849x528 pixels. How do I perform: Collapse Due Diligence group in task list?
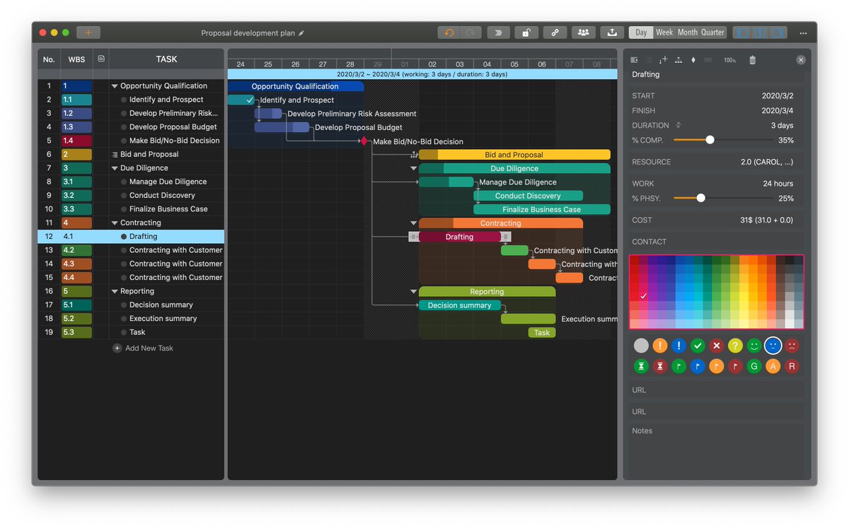(115, 168)
